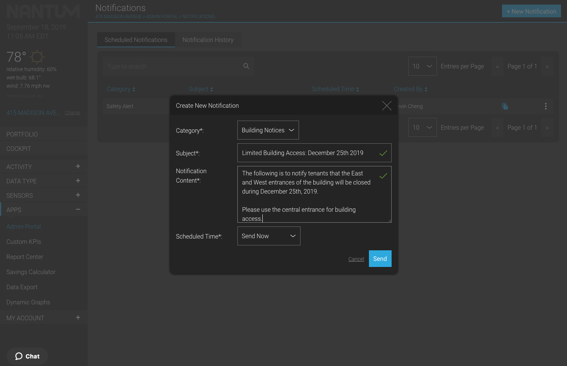Open Data Export in sidebar

pyautogui.click(x=22, y=287)
